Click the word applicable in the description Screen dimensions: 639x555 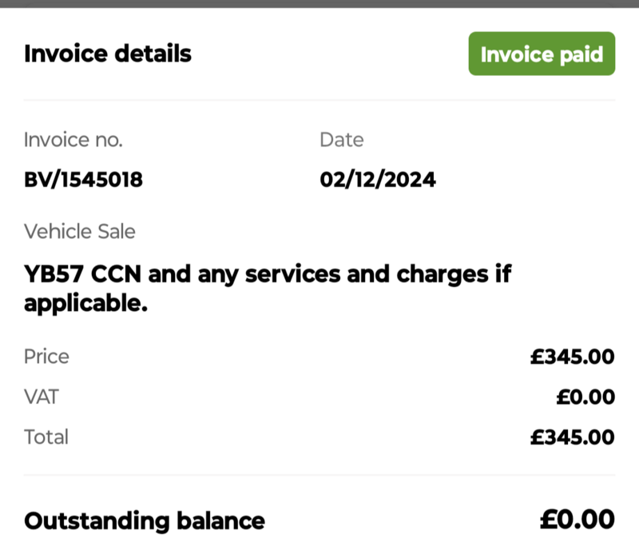click(85, 305)
